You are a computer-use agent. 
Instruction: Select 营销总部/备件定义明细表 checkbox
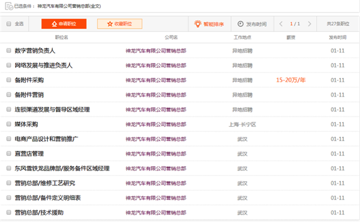(9, 197)
